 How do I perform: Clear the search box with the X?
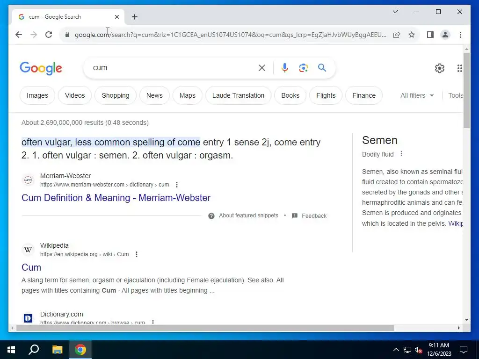tap(262, 68)
